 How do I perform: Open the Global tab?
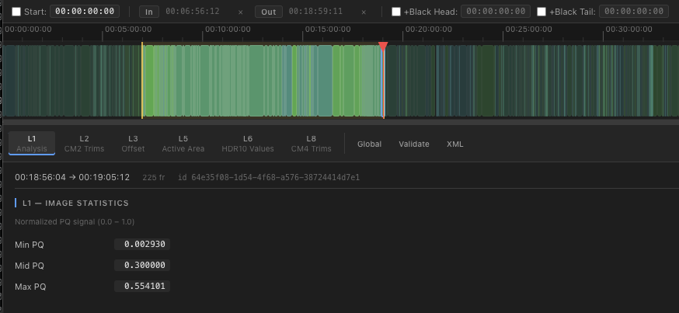[369, 144]
